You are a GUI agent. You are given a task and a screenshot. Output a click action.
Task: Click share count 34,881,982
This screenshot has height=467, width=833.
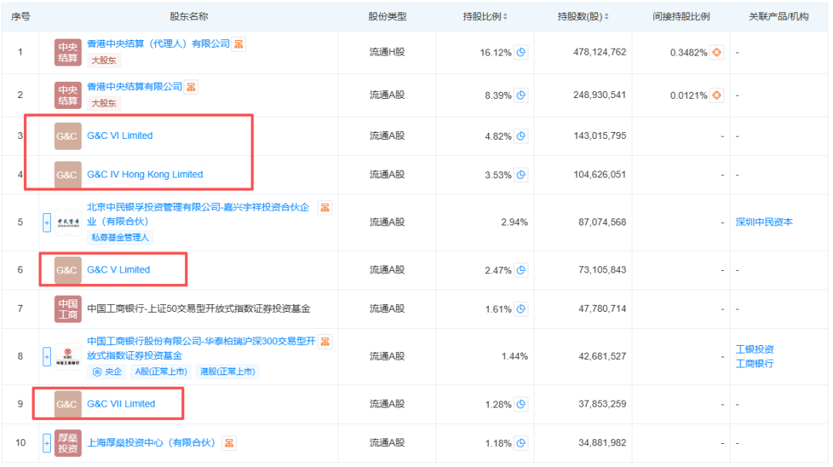[x=602, y=443]
